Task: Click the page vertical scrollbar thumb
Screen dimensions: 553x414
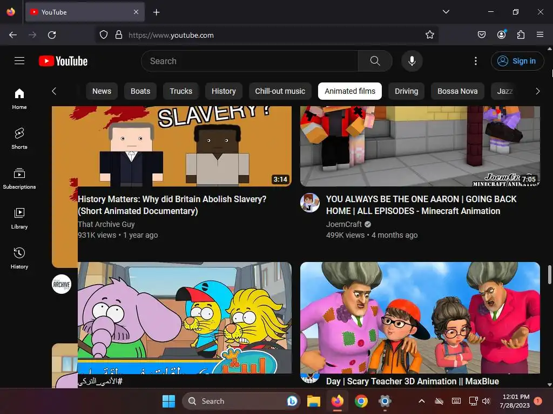Action: [x=549, y=274]
